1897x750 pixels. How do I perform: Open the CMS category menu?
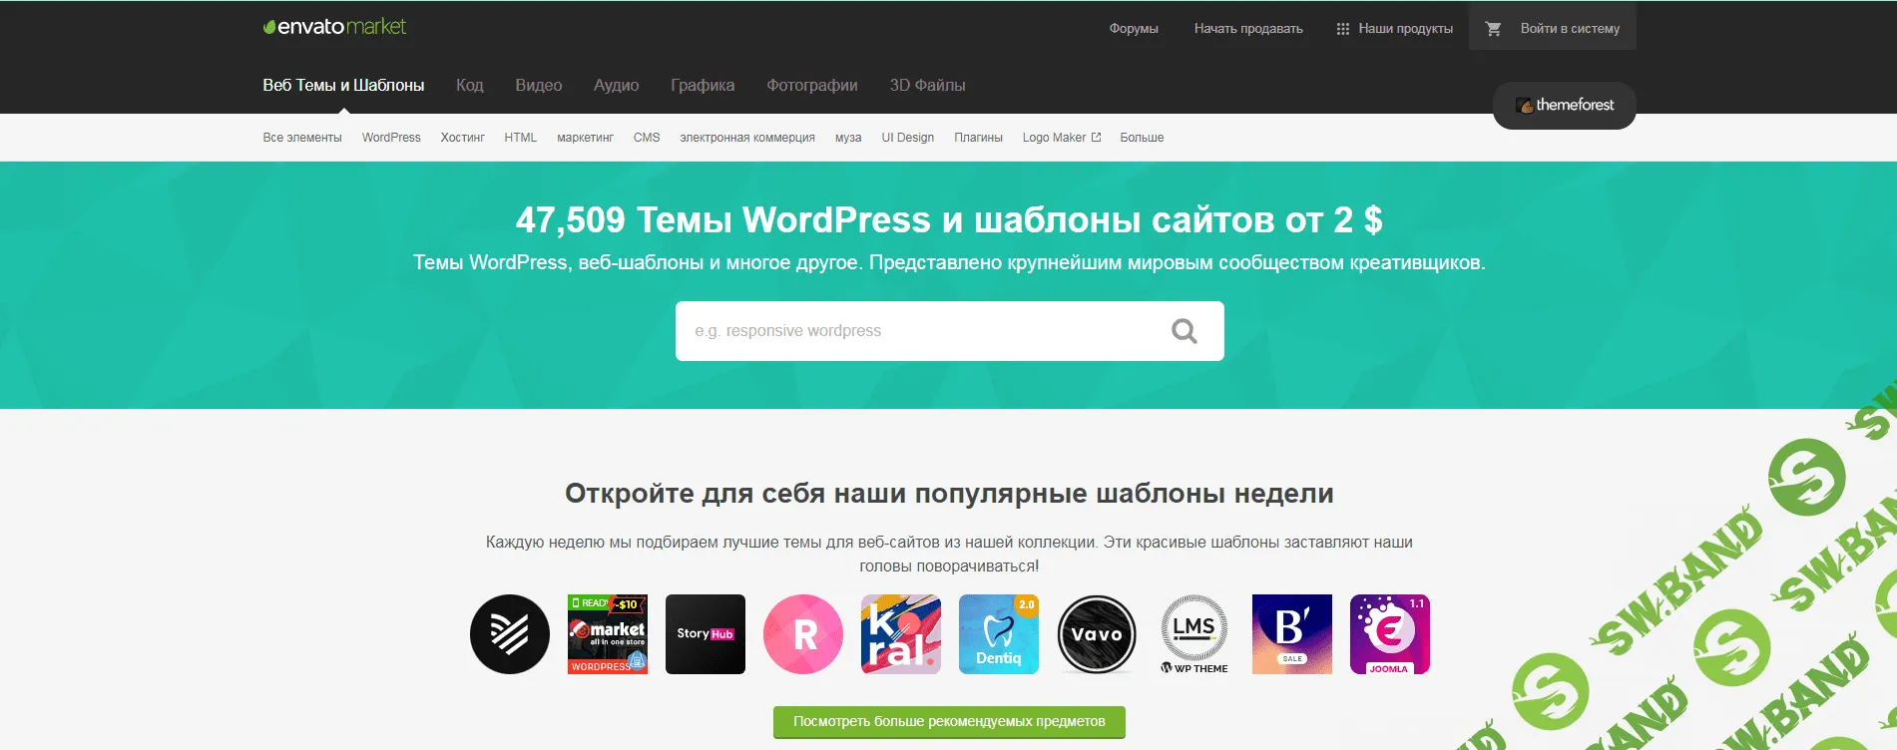[x=647, y=138]
